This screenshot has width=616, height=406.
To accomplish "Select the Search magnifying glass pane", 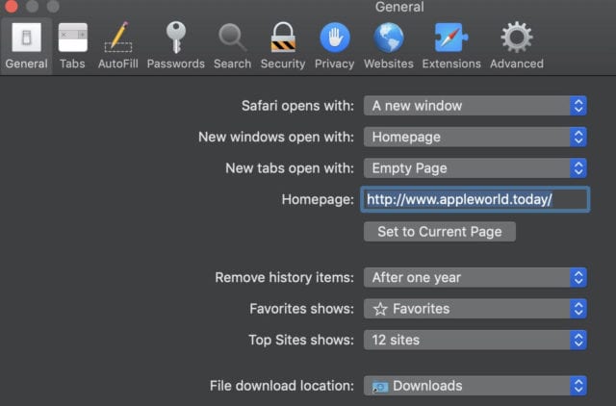I will pos(232,45).
